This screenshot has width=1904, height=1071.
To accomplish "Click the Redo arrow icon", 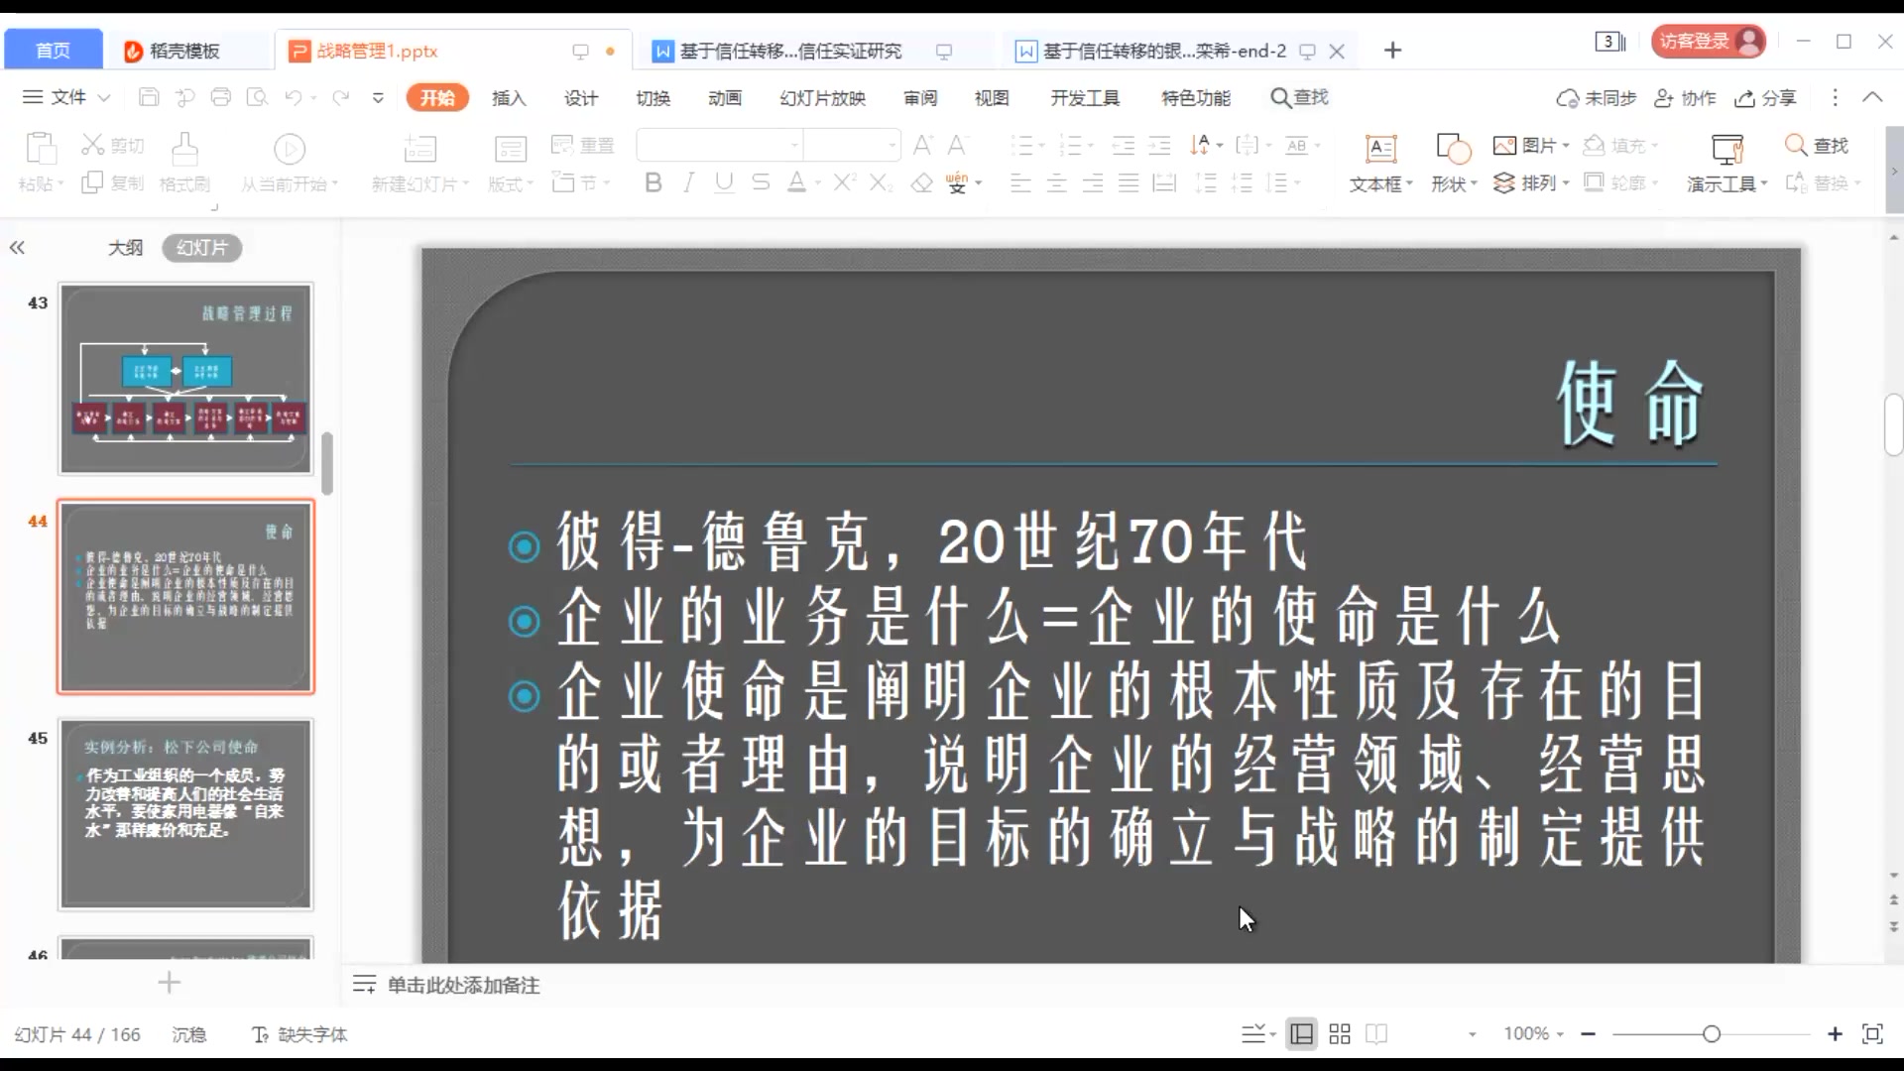I will [x=341, y=97].
